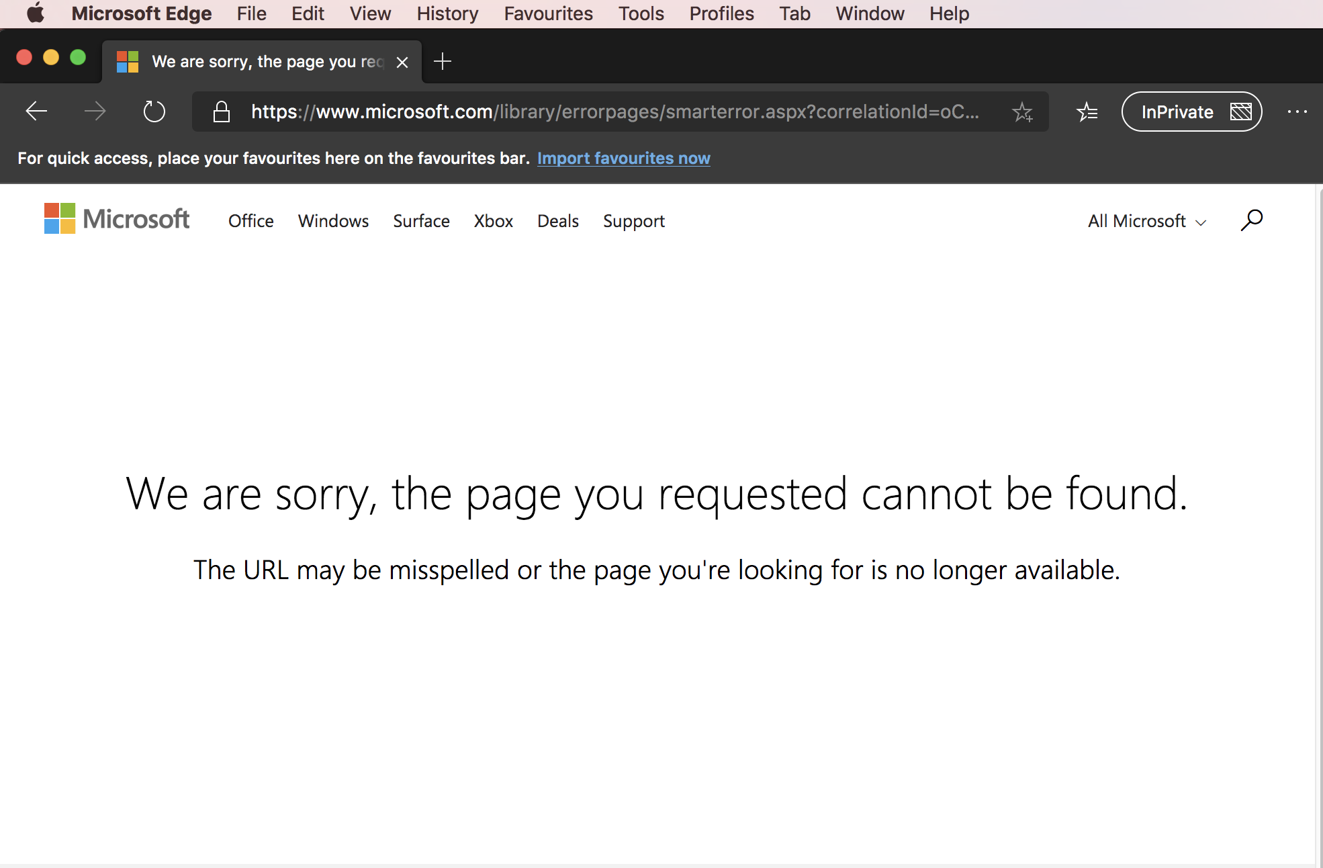1323x868 pixels.
Task: Open the Window menu
Action: click(x=870, y=13)
